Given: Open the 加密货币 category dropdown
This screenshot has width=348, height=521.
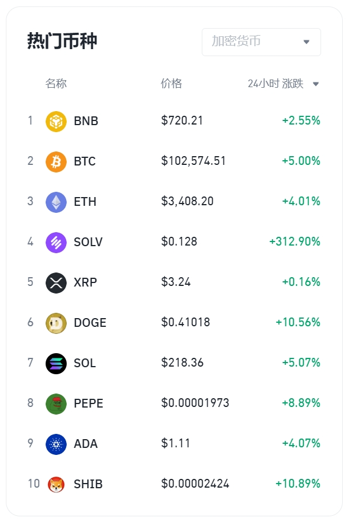Looking at the screenshot, I should pyautogui.click(x=261, y=42).
